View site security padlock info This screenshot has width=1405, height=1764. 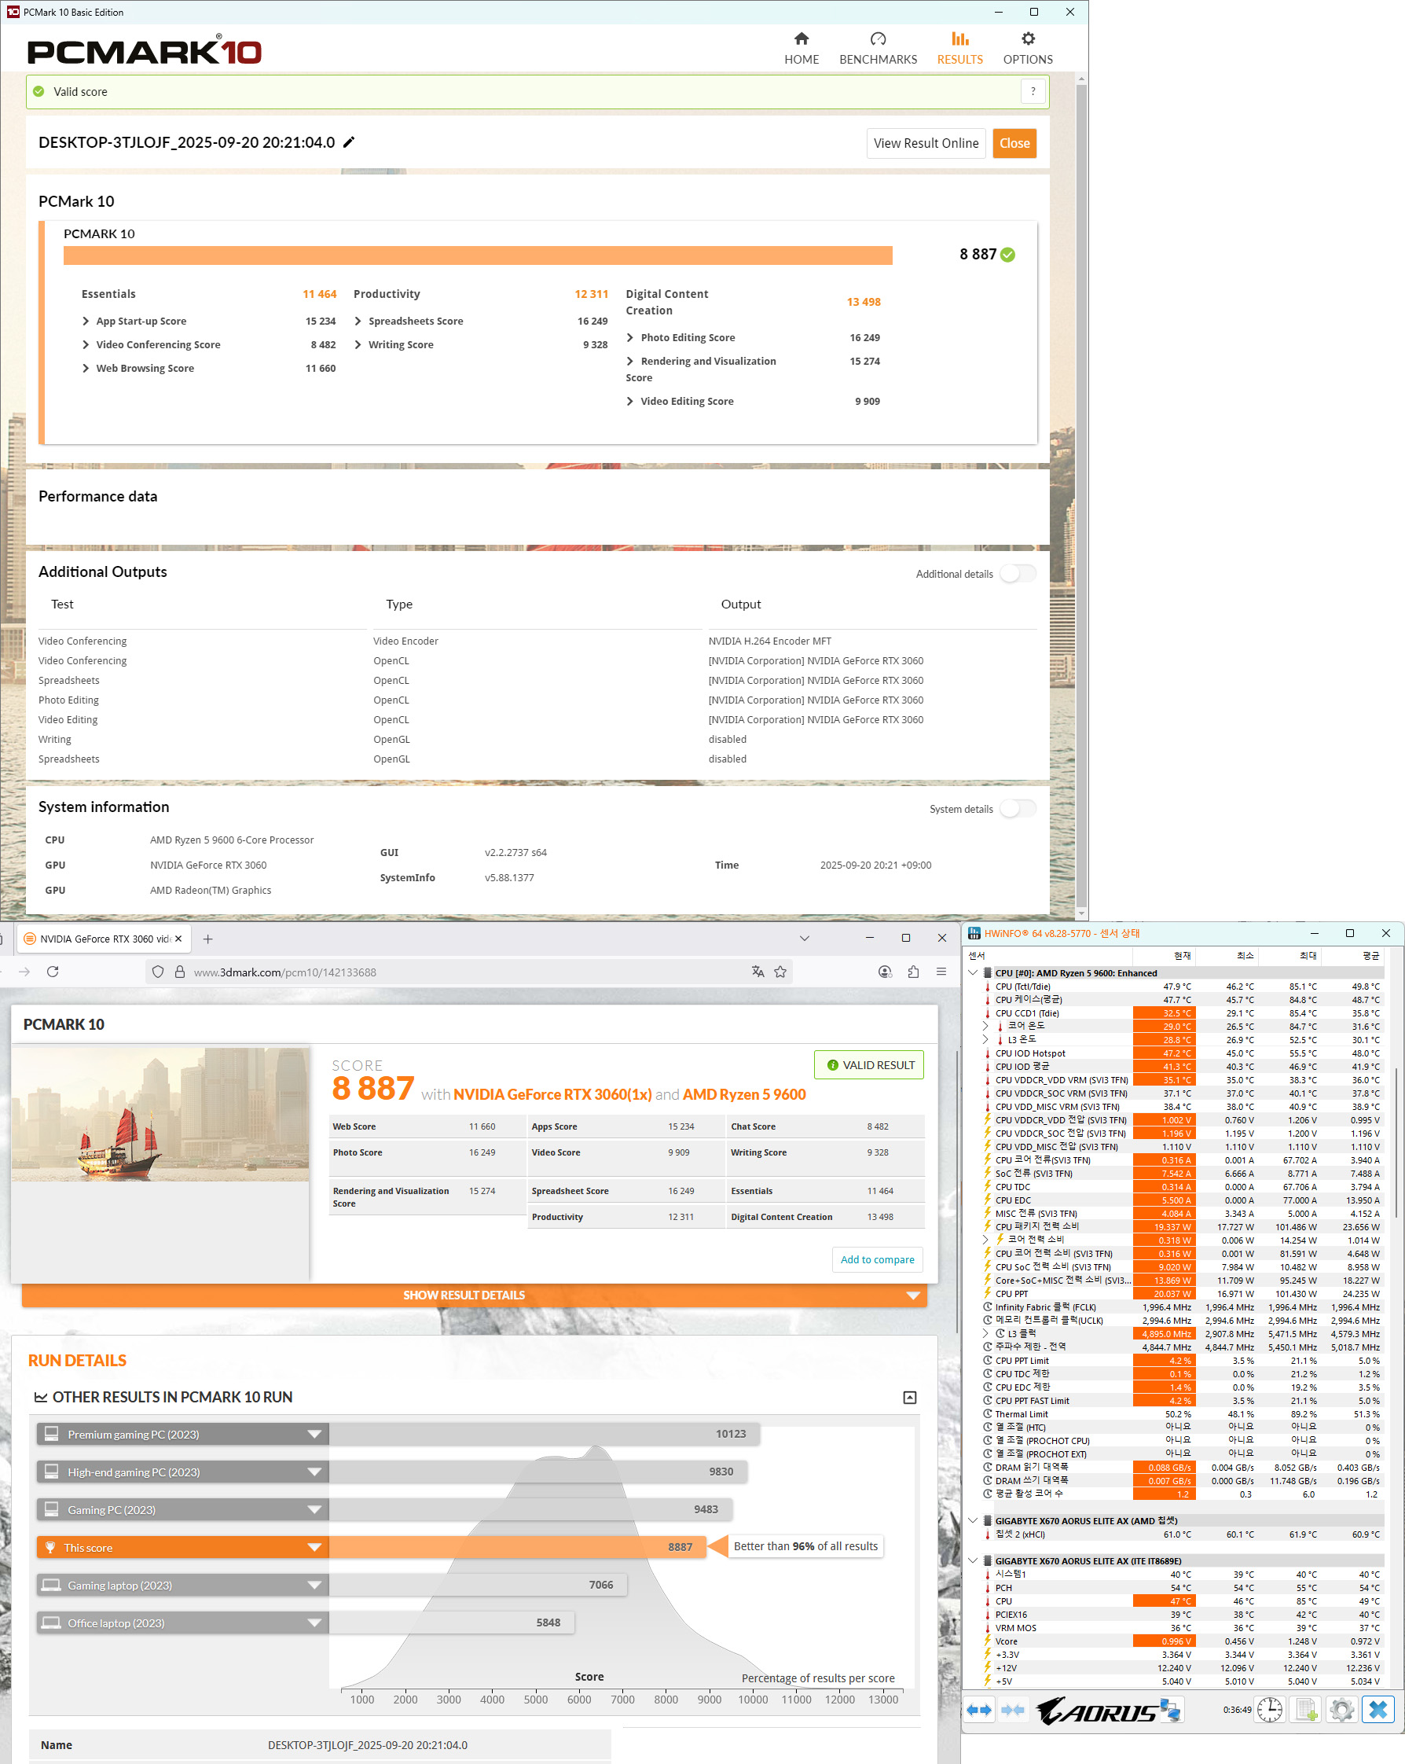coord(179,971)
